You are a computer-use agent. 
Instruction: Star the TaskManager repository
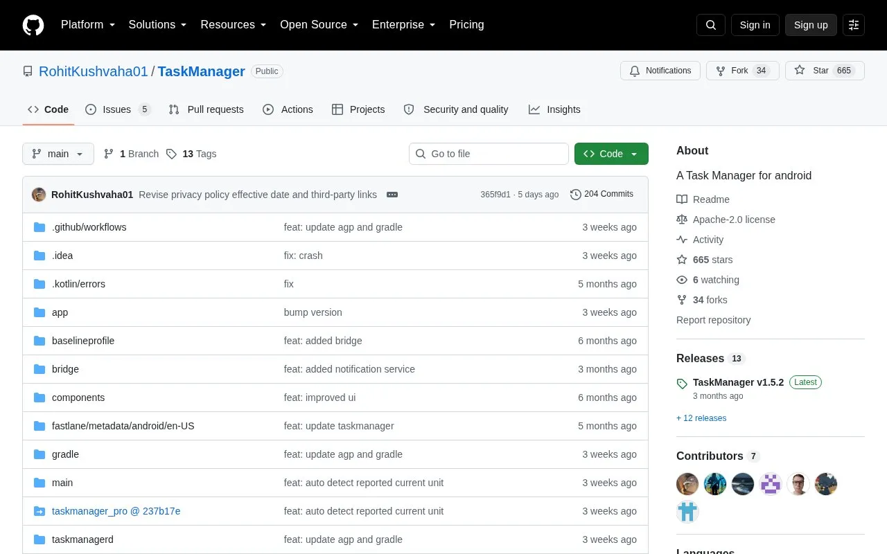[x=825, y=71]
